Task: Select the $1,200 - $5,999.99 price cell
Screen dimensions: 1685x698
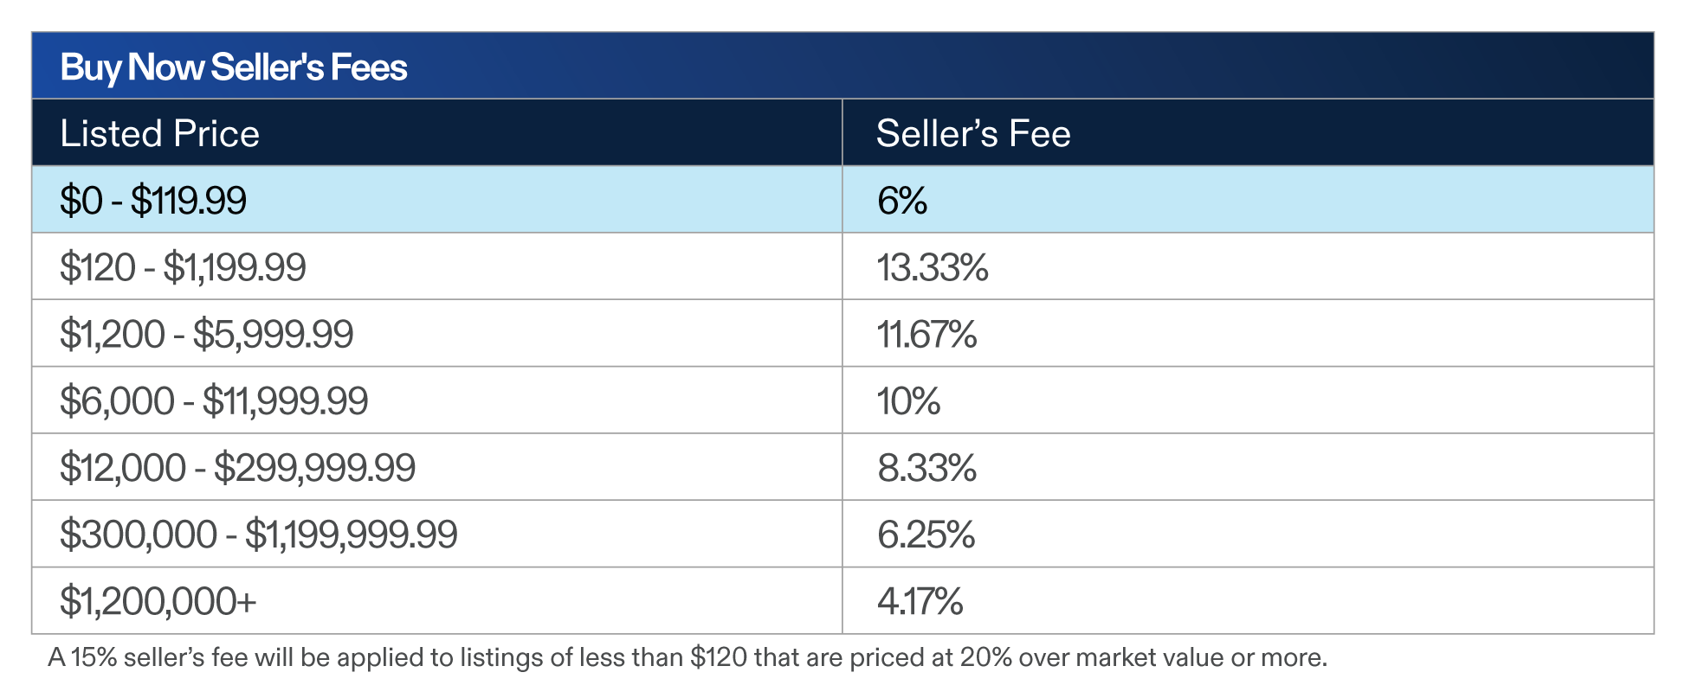Action: [206, 334]
